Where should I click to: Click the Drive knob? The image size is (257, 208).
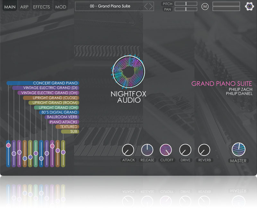click(x=185, y=150)
